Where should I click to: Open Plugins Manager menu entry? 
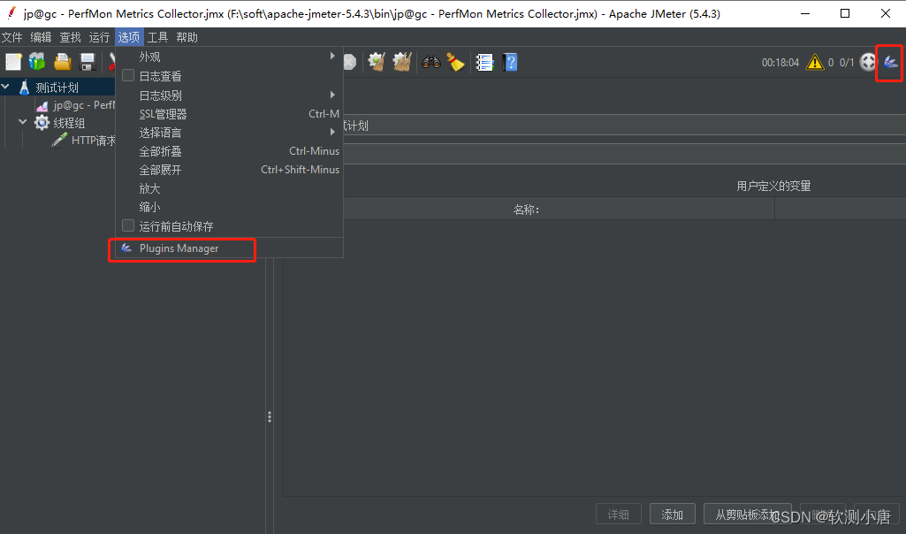[x=230, y=248]
